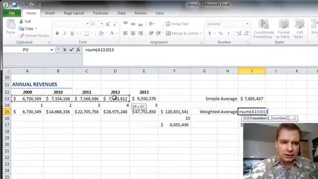
Task: Expand the Name Box dropdown
Action: [x=52, y=50]
